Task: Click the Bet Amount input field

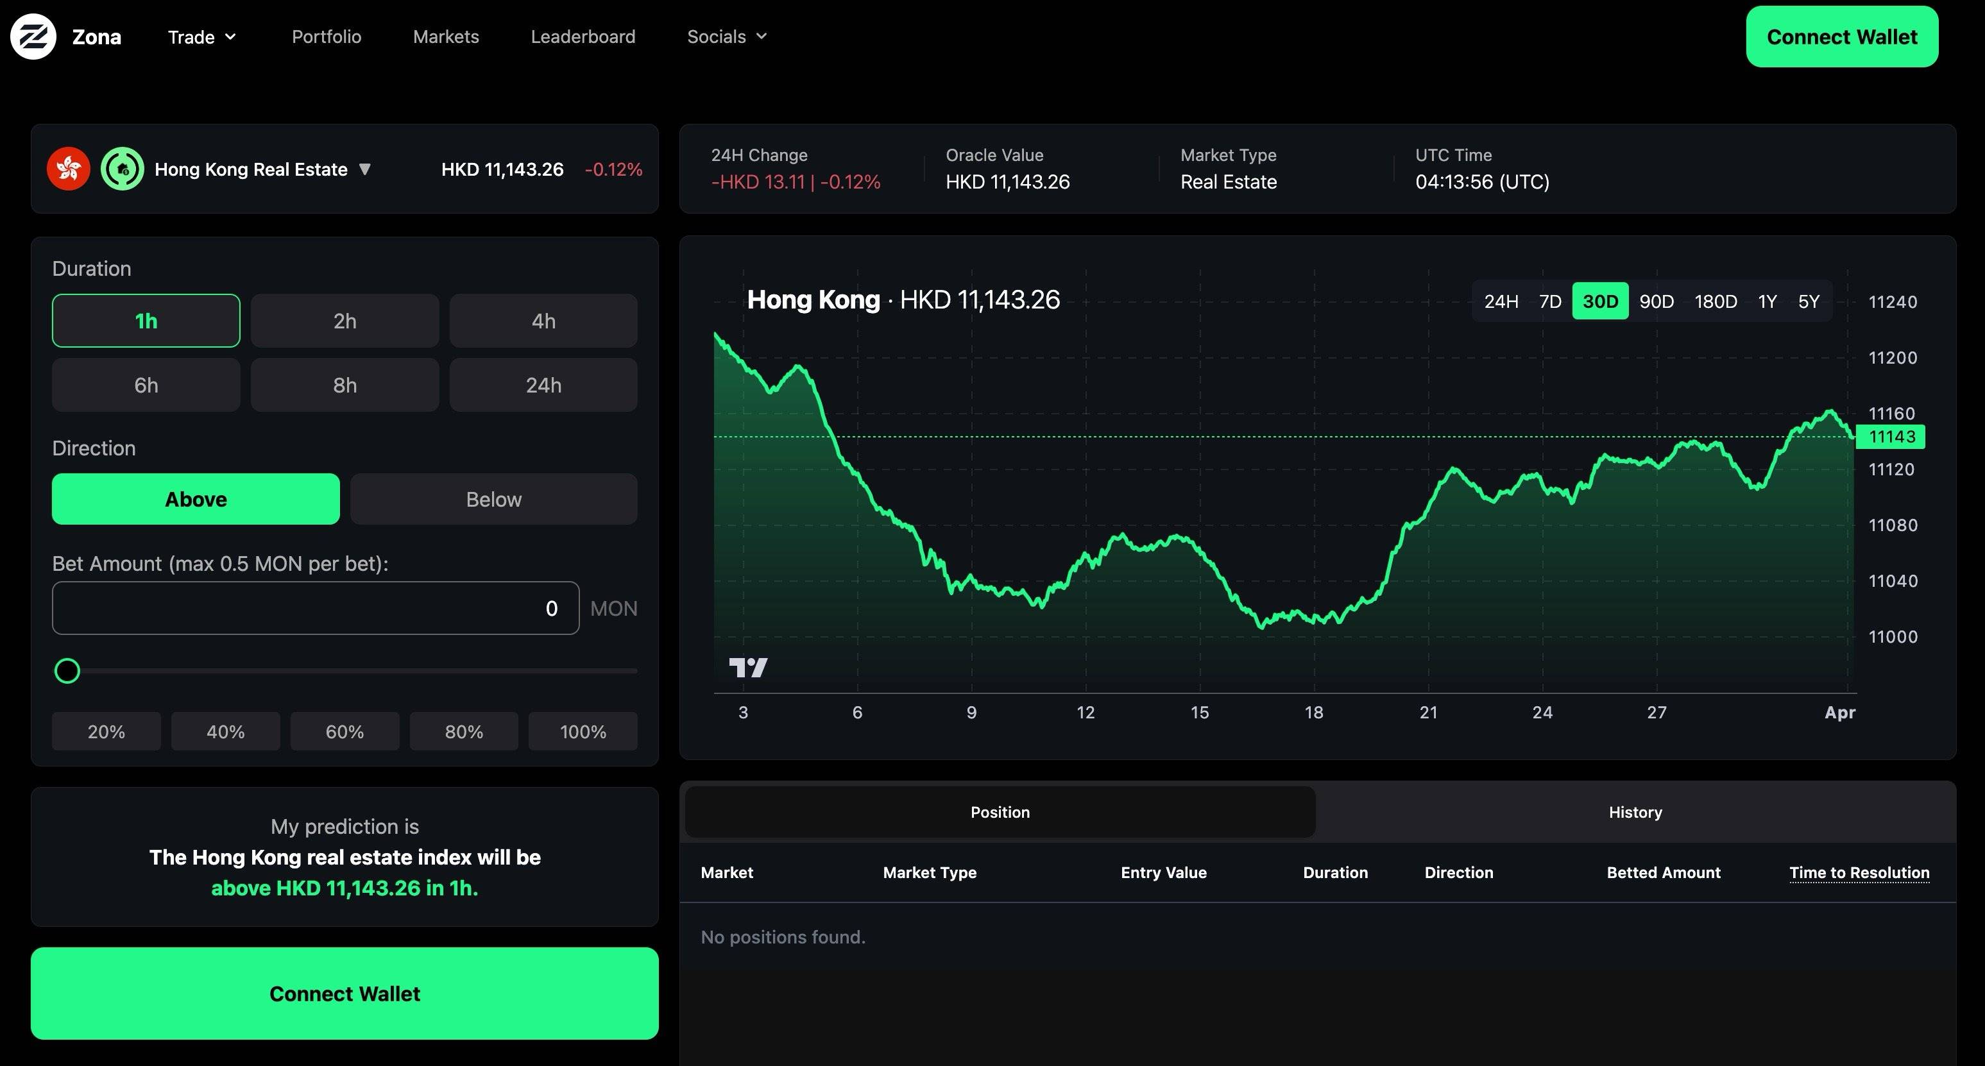Action: (316, 609)
